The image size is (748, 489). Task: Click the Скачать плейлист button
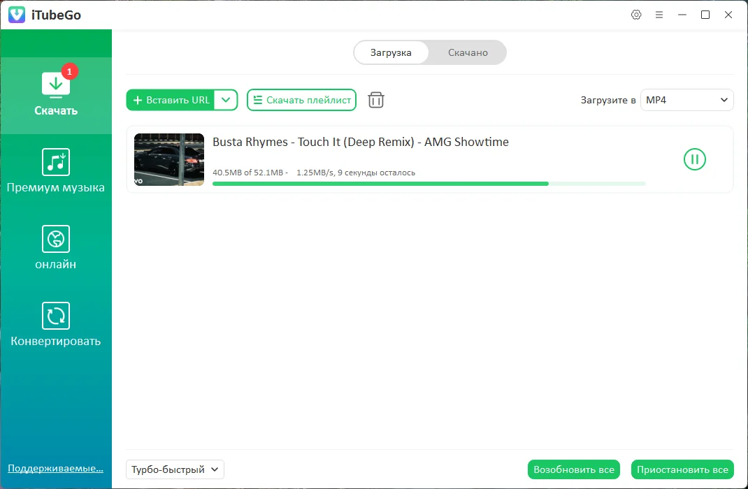[301, 100]
